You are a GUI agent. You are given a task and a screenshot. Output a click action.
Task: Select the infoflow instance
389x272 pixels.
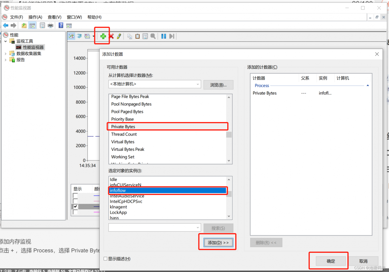click(x=167, y=190)
